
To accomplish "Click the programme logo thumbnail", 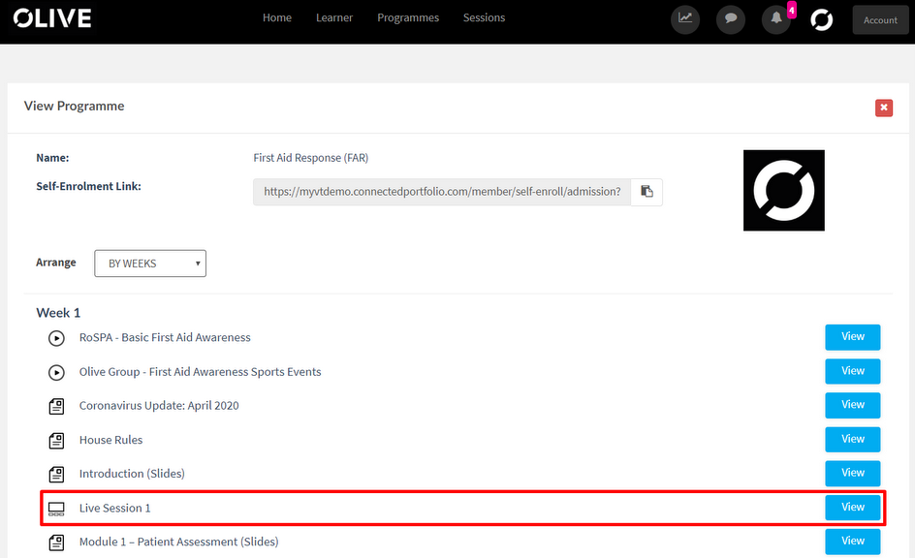I will coord(783,191).
